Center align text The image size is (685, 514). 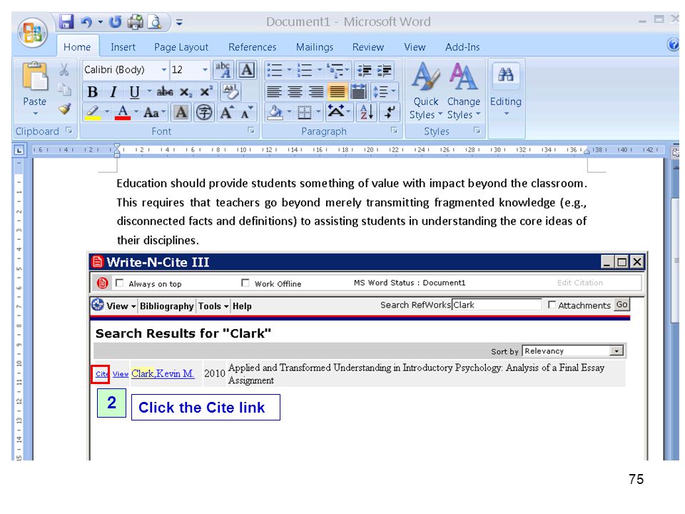295,92
